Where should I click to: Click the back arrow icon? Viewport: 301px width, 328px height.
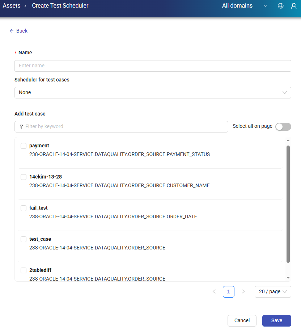[12, 31]
